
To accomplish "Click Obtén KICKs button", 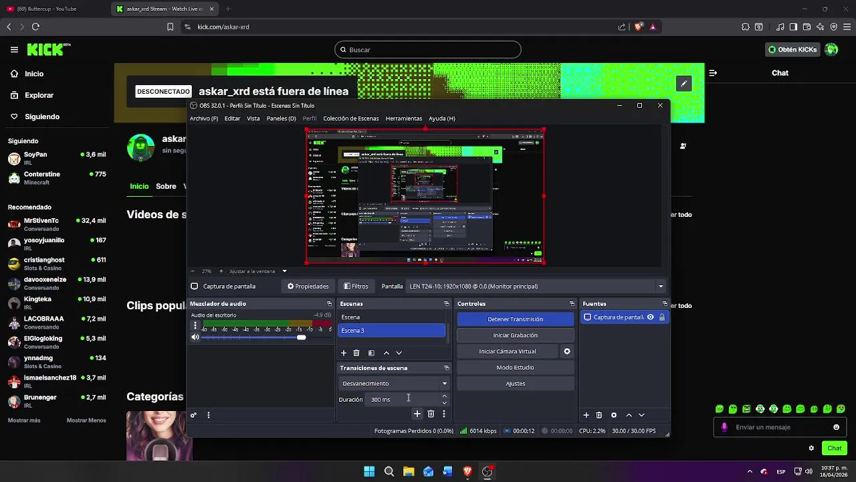I will (x=792, y=50).
